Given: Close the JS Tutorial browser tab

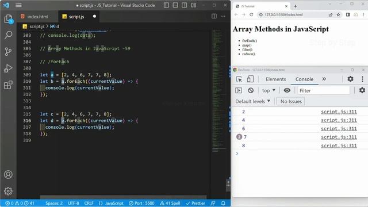Looking at the screenshot, I should (x=286, y=6).
